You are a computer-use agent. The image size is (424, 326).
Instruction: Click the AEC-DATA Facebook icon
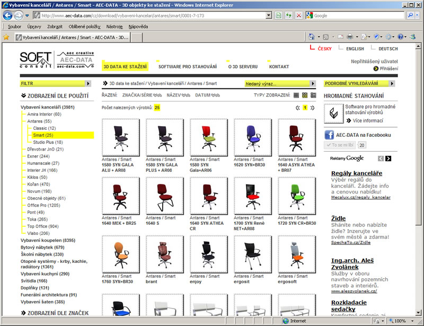coord(329,135)
